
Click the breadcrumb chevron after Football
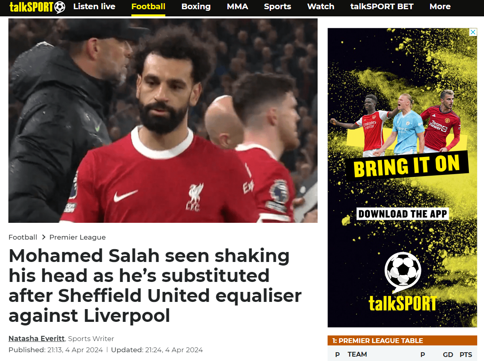point(43,237)
